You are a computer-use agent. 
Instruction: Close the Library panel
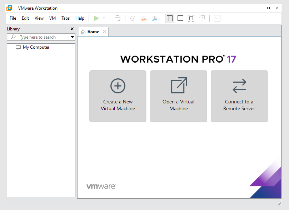coord(72,29)
